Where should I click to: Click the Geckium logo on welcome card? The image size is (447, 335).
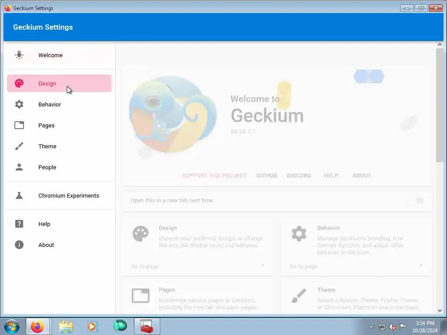[x=172, y=115]
